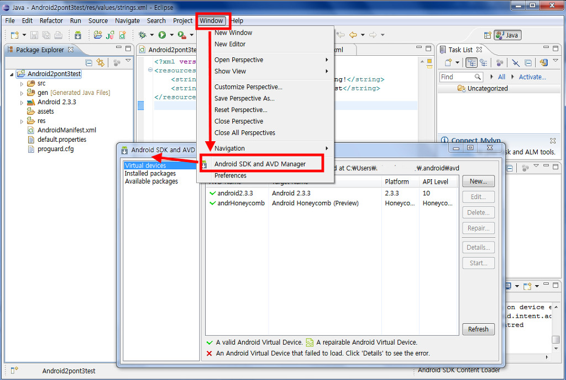Open the Help menu

tap(237, 20)
